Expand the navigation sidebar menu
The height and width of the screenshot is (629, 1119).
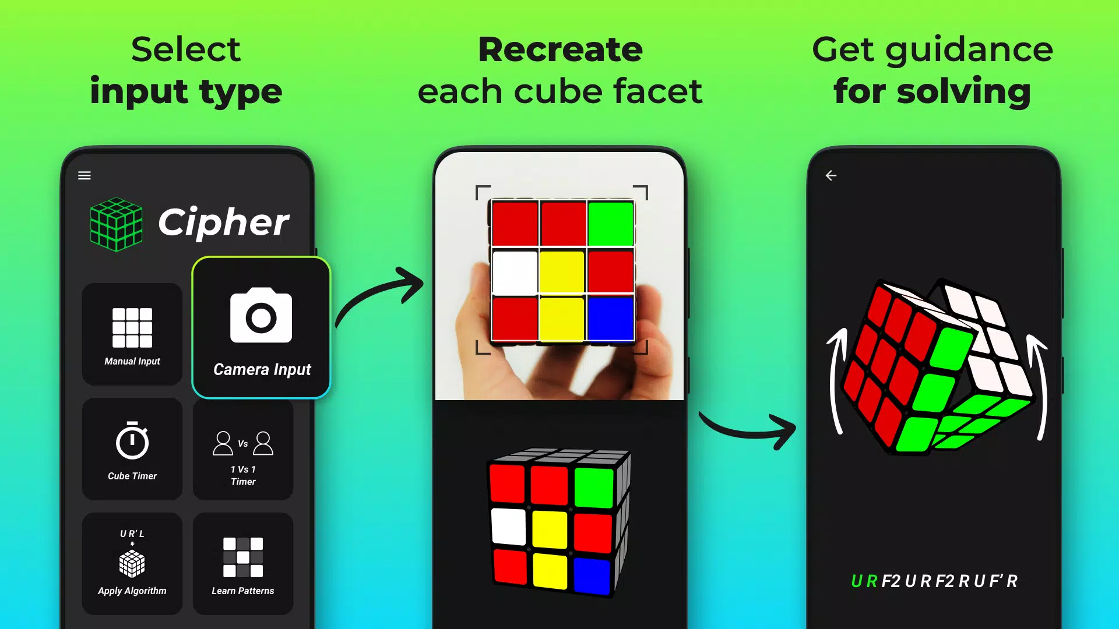[x=85, y=175]
